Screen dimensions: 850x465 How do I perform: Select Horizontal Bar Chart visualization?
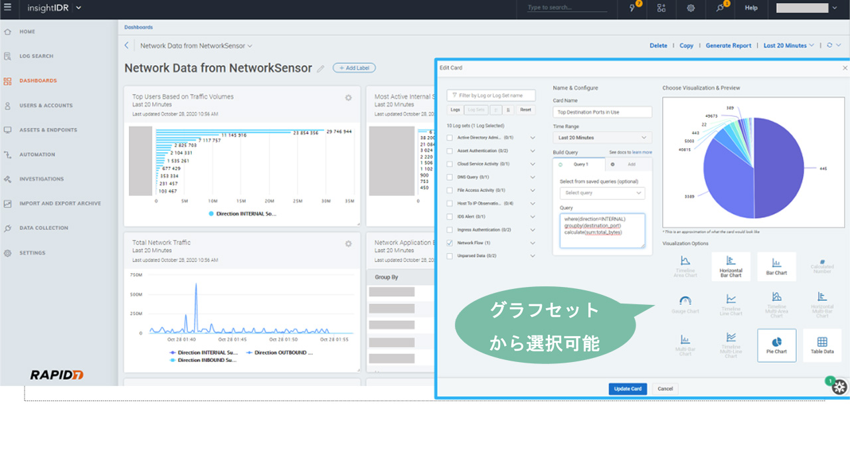click(730, 266)
